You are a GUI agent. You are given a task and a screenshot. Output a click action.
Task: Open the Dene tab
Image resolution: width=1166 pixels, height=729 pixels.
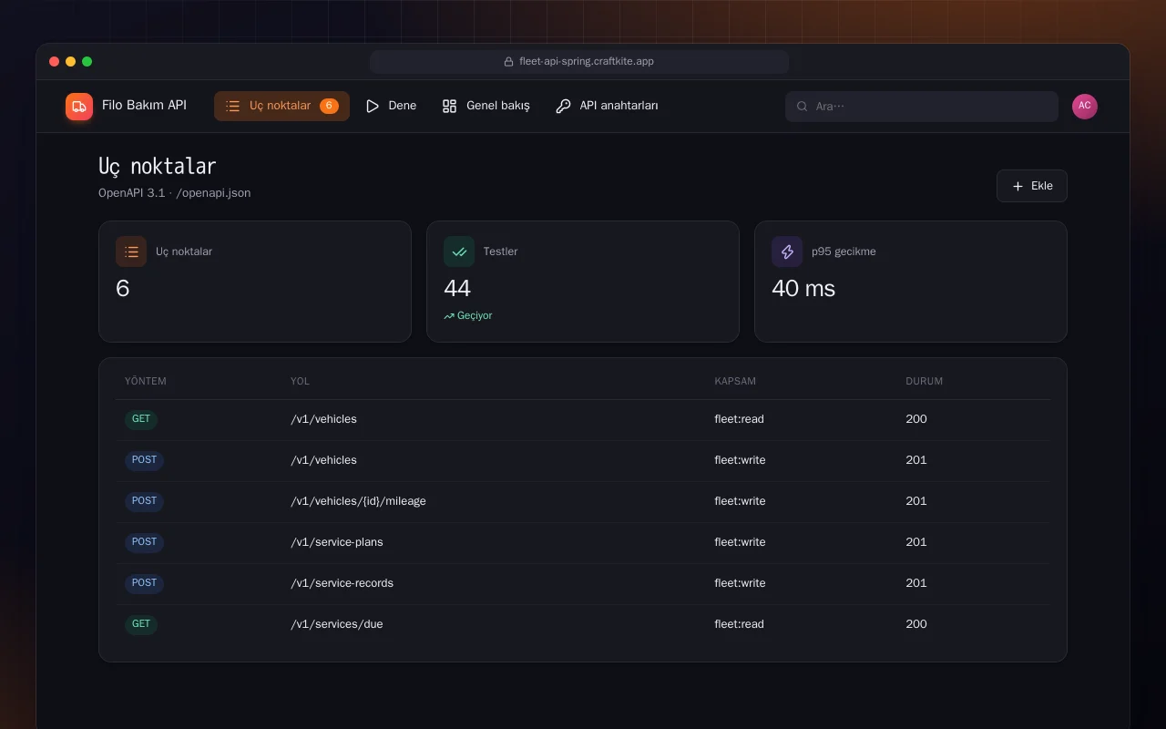[x=391, y=107]
